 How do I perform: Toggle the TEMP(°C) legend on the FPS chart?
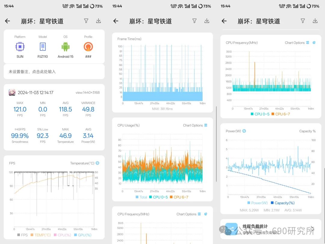(x=41, y=235)
